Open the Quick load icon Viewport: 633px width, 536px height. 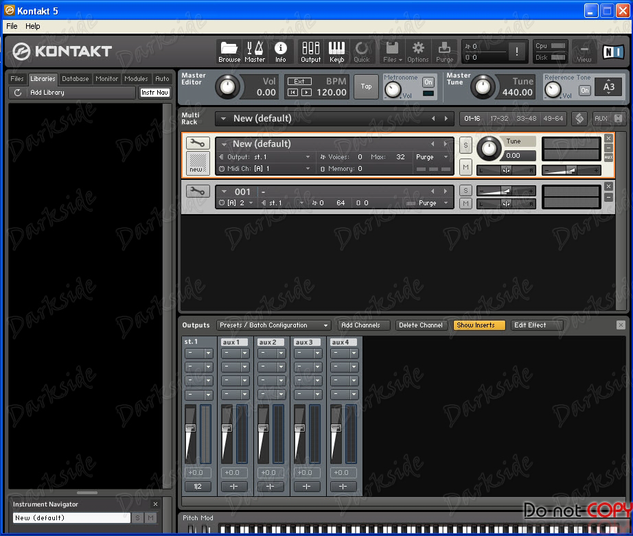pos(361,51)
